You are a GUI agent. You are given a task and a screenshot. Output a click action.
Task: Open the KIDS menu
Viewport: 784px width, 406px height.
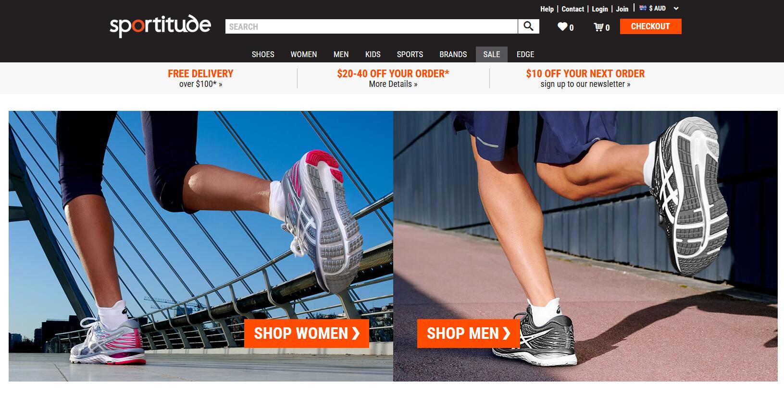click(373, 54)
